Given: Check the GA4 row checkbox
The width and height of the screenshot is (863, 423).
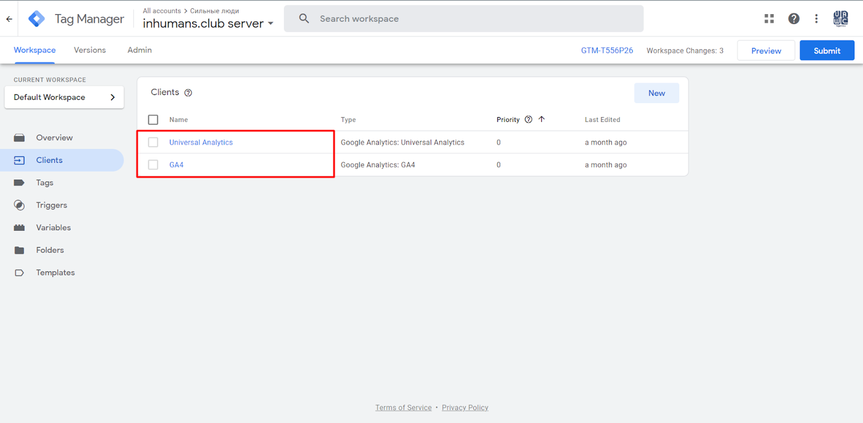Looking at the screenshot, I should click(x=153, y=165).
